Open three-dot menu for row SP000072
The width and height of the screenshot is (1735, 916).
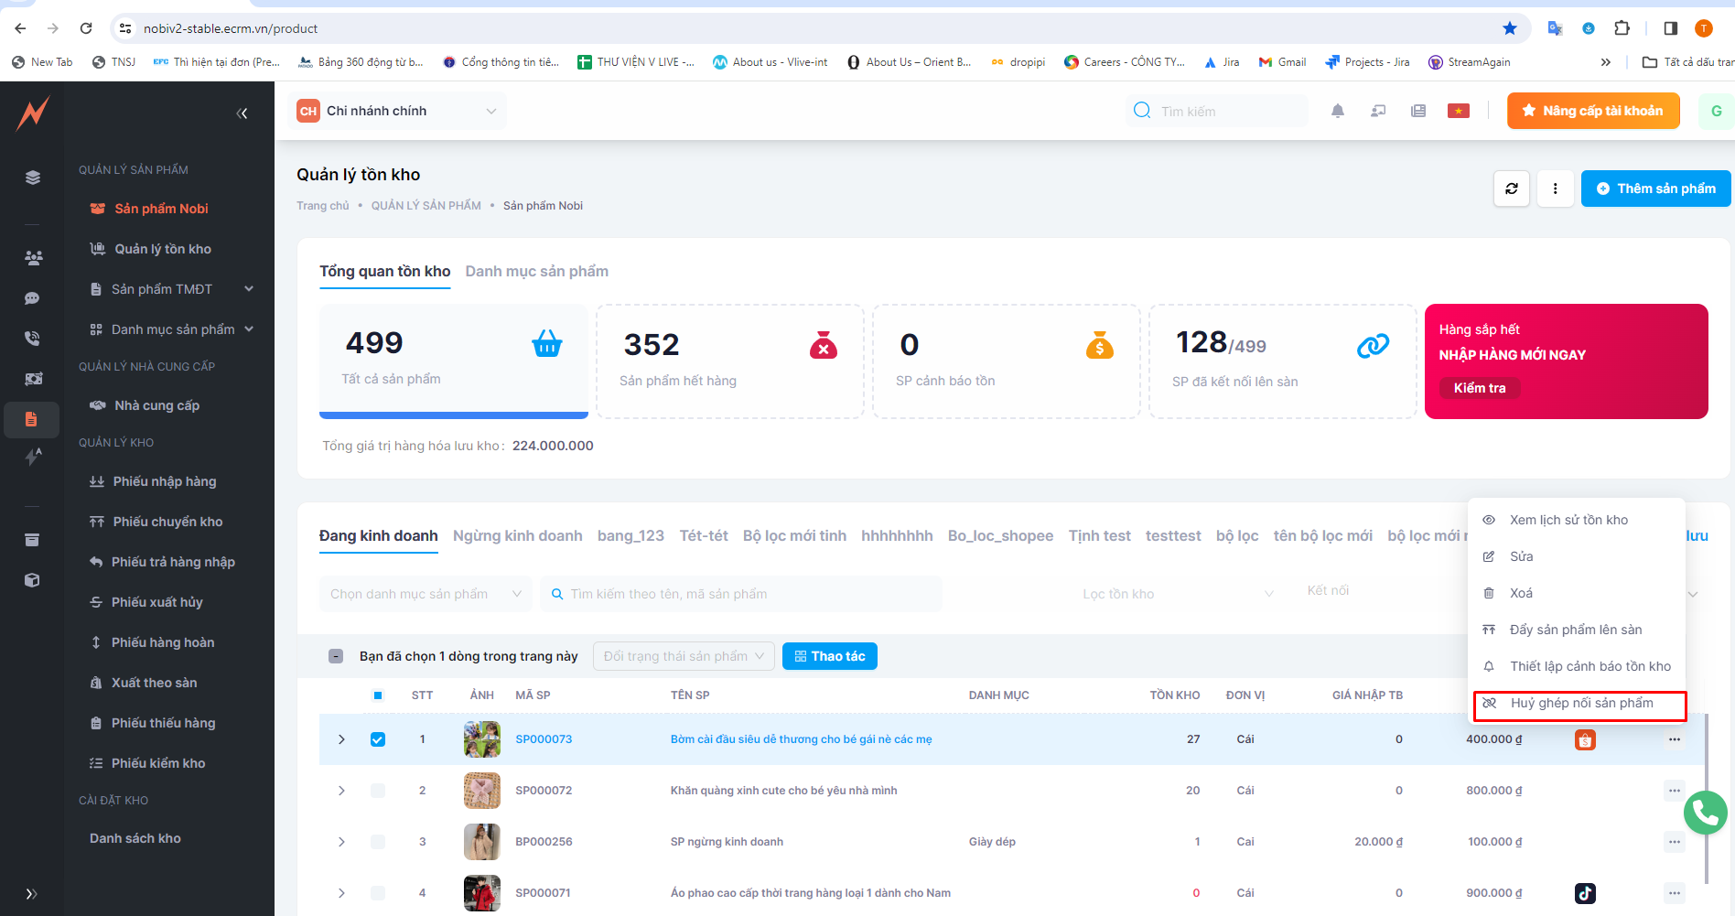1674,791
